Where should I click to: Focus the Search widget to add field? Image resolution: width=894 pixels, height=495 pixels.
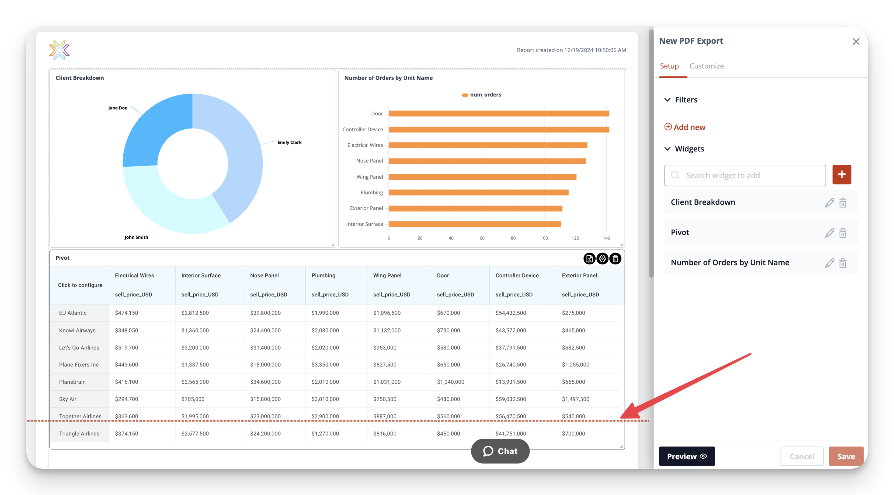pyautogui.click(x=745, y=175)
